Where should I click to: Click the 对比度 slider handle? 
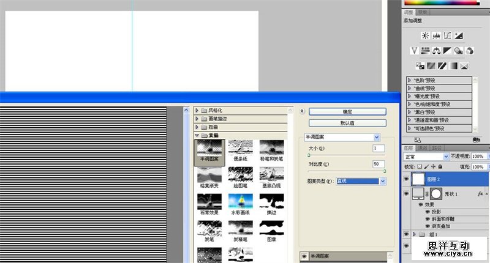pyautogui.click(x=385, y=171)
